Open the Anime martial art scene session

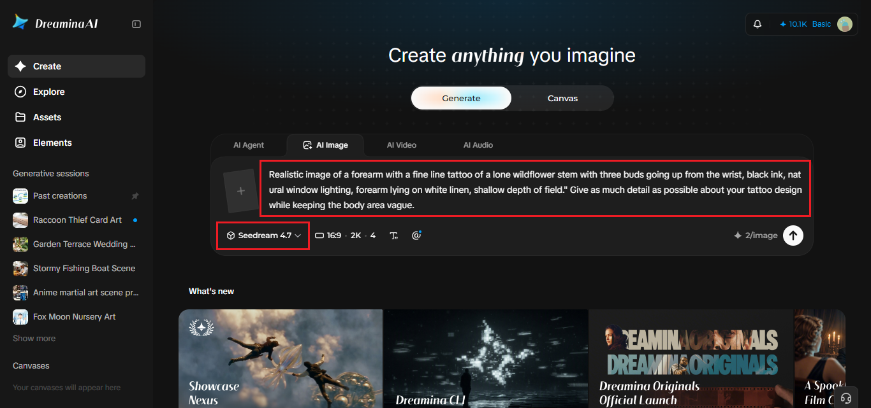click(77, 293)
